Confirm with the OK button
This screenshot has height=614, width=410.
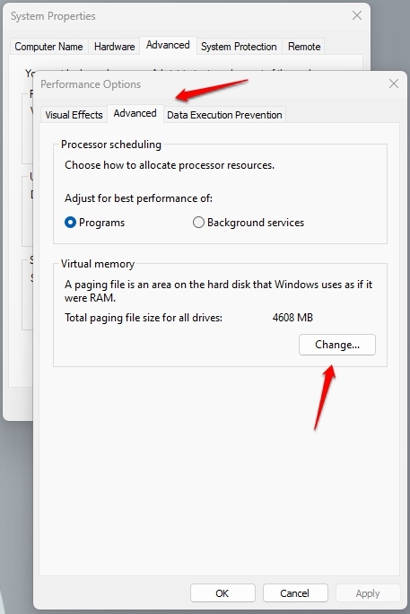point(222,592)
